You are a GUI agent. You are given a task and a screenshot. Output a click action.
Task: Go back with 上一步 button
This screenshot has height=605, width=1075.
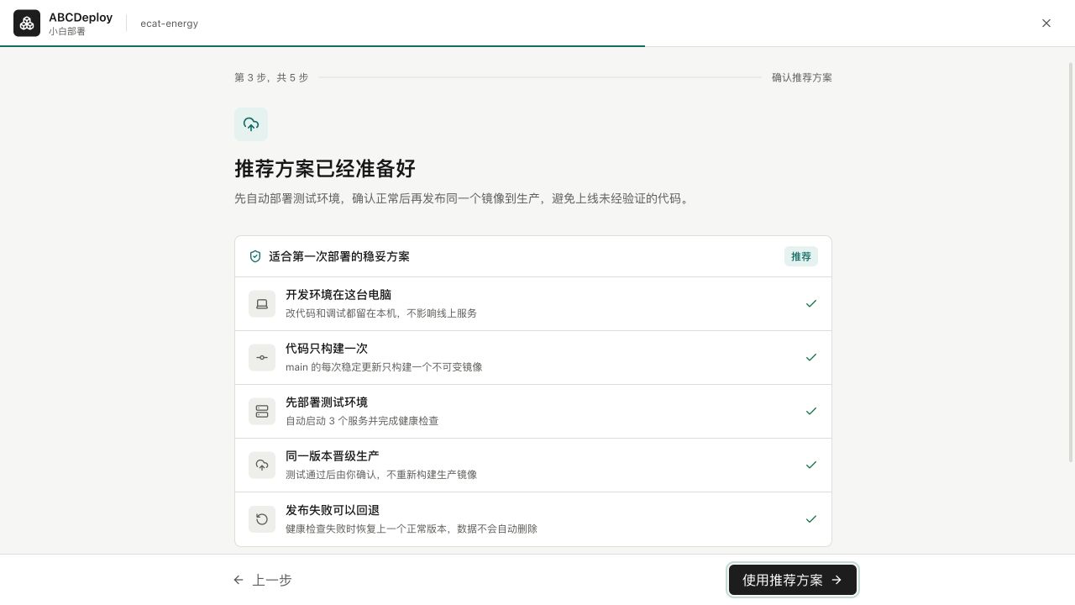(263, 580)
